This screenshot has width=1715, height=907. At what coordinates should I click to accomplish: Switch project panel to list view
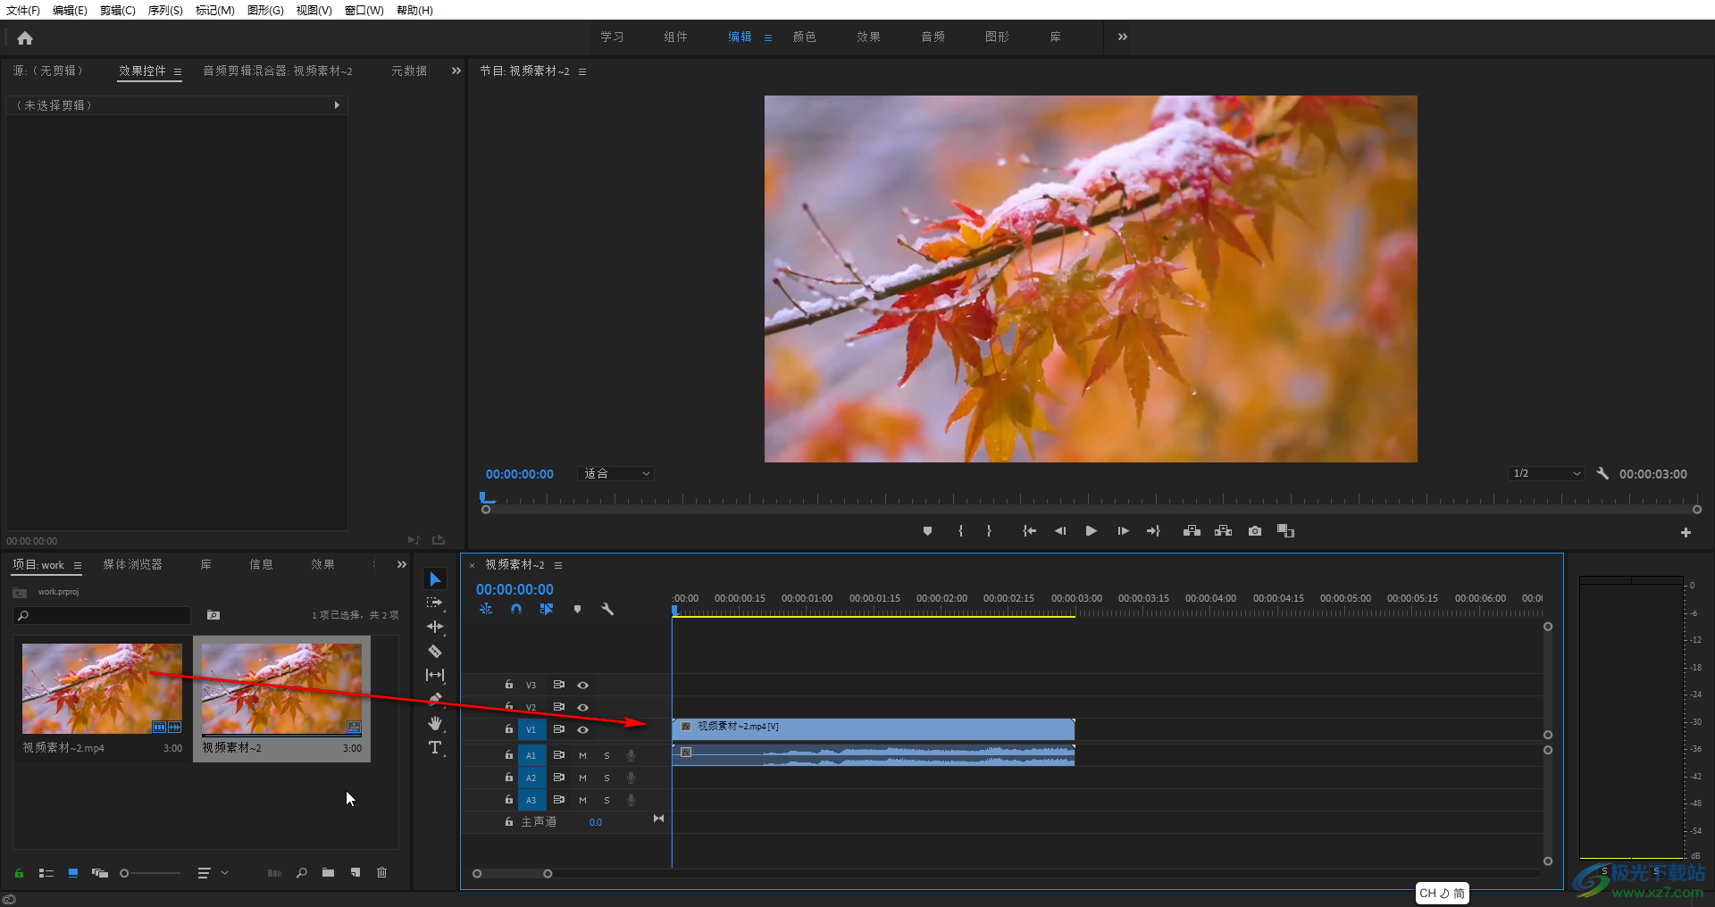tap(46, 873)
